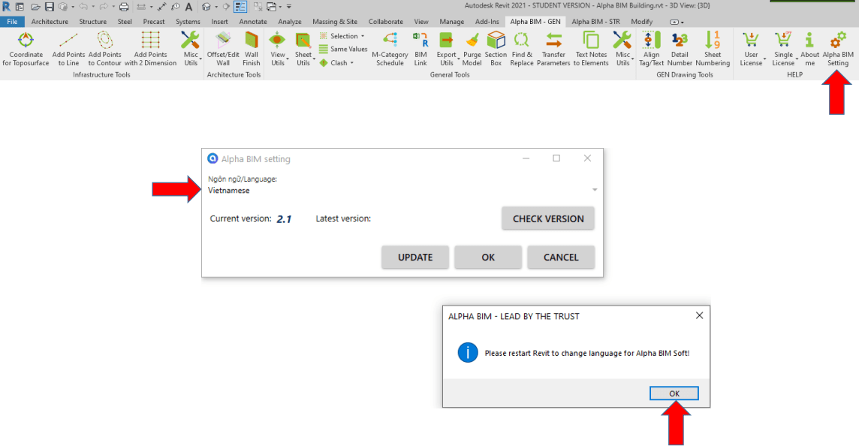Launch Text Notes to Elements tool
Image resolution: width=859 pixels, height=446 pixels.
(x=591, y=49)
